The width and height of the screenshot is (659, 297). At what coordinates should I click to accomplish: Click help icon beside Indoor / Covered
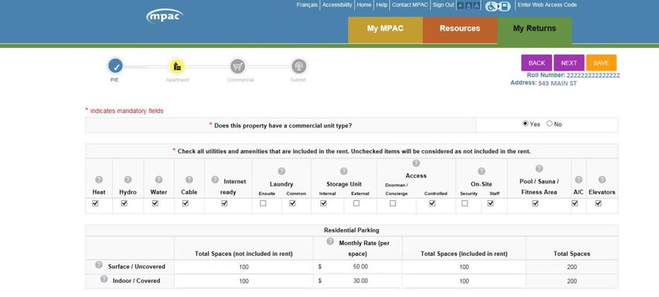point(104,279)
